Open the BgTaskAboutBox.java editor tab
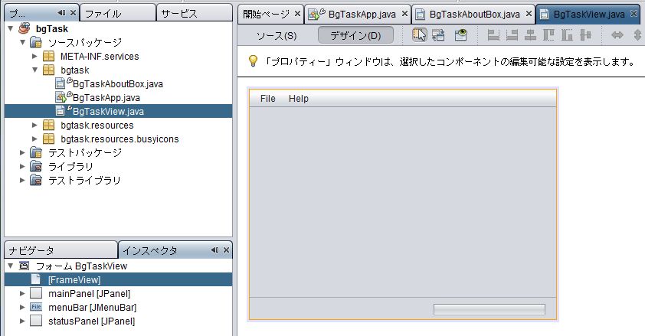 point(467,14)
